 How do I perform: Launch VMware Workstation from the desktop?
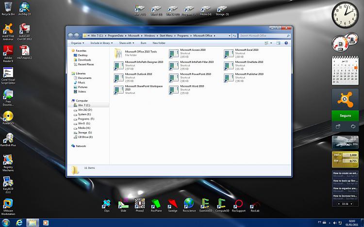coord(8,207)
